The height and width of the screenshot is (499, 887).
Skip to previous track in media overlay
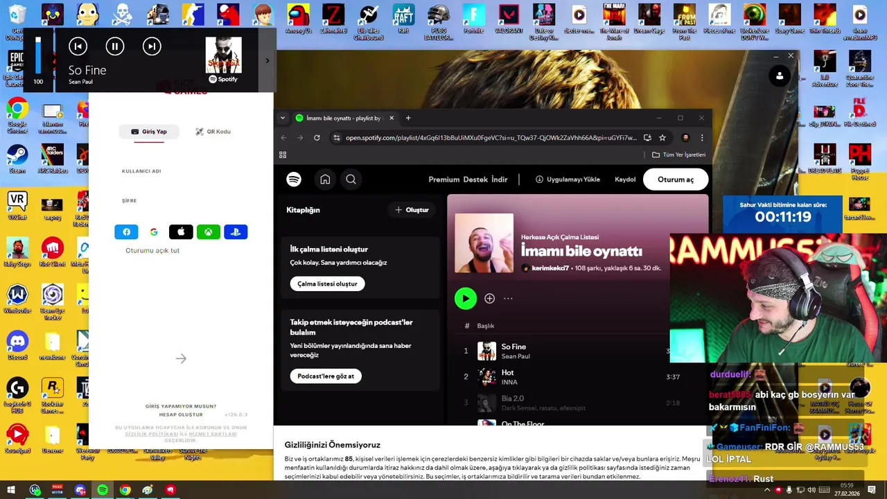click(x=78, y=46)
